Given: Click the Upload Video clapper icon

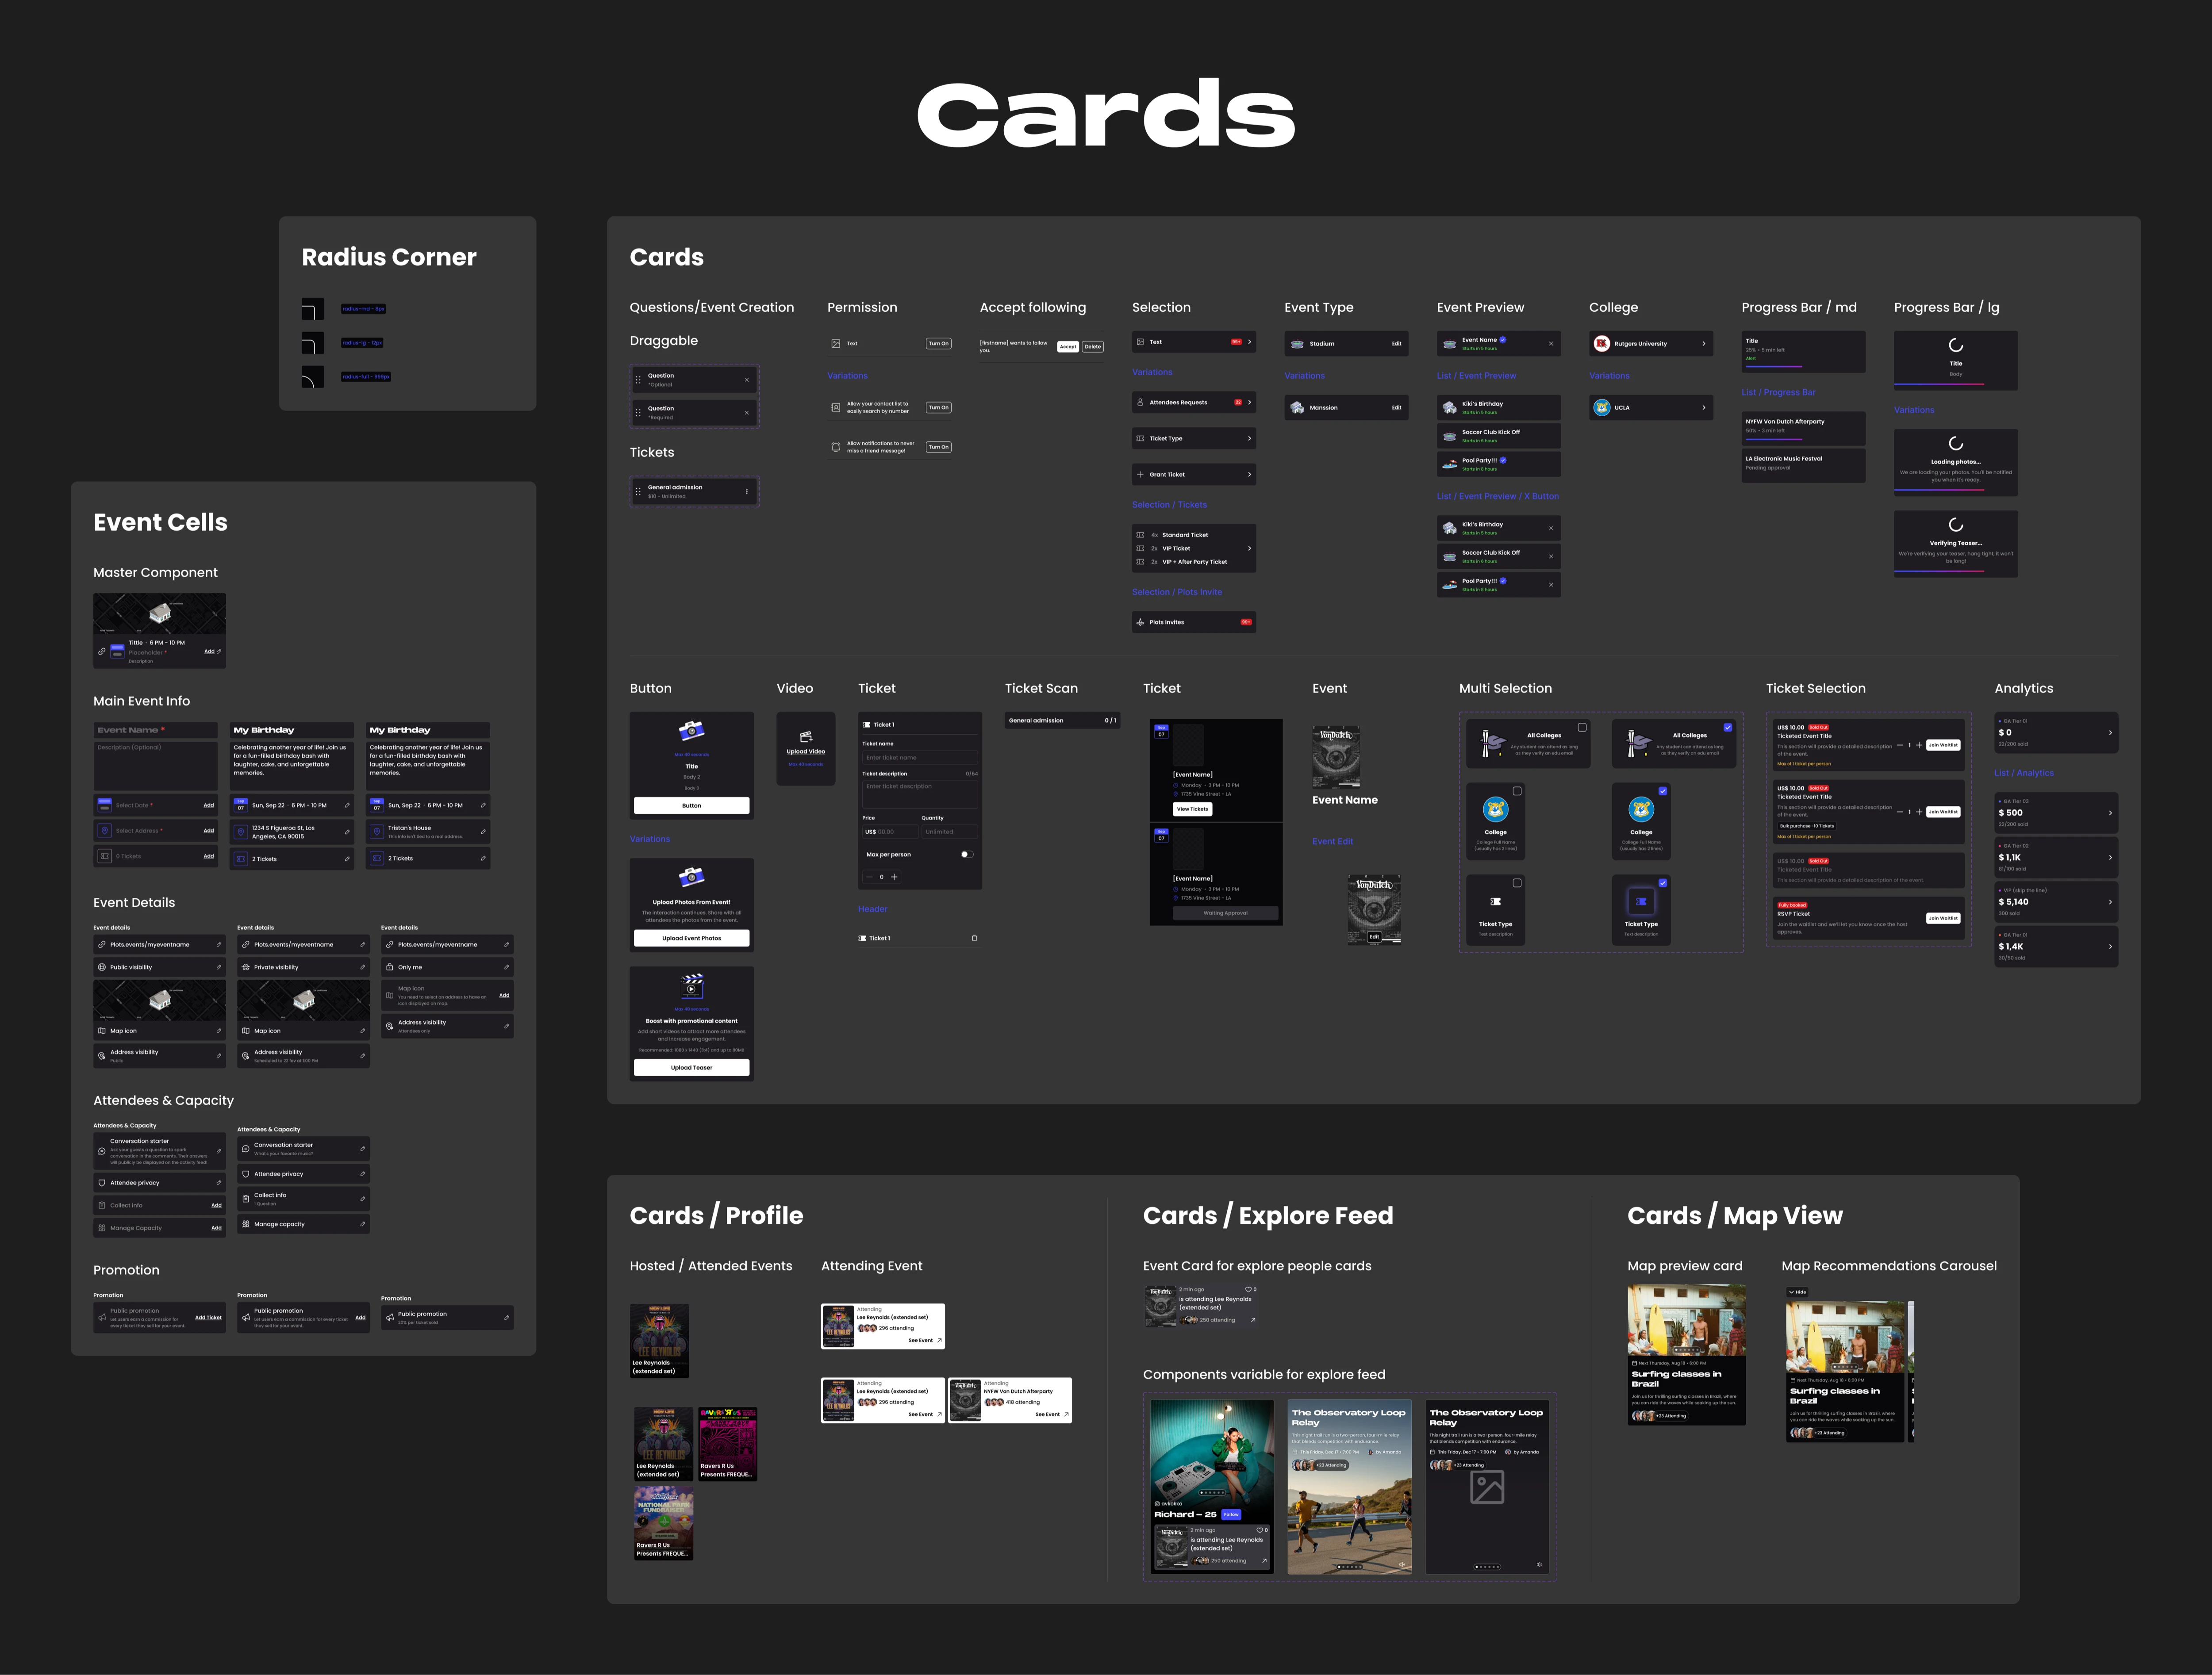Looking at the screenshot, I should point(806,737).
